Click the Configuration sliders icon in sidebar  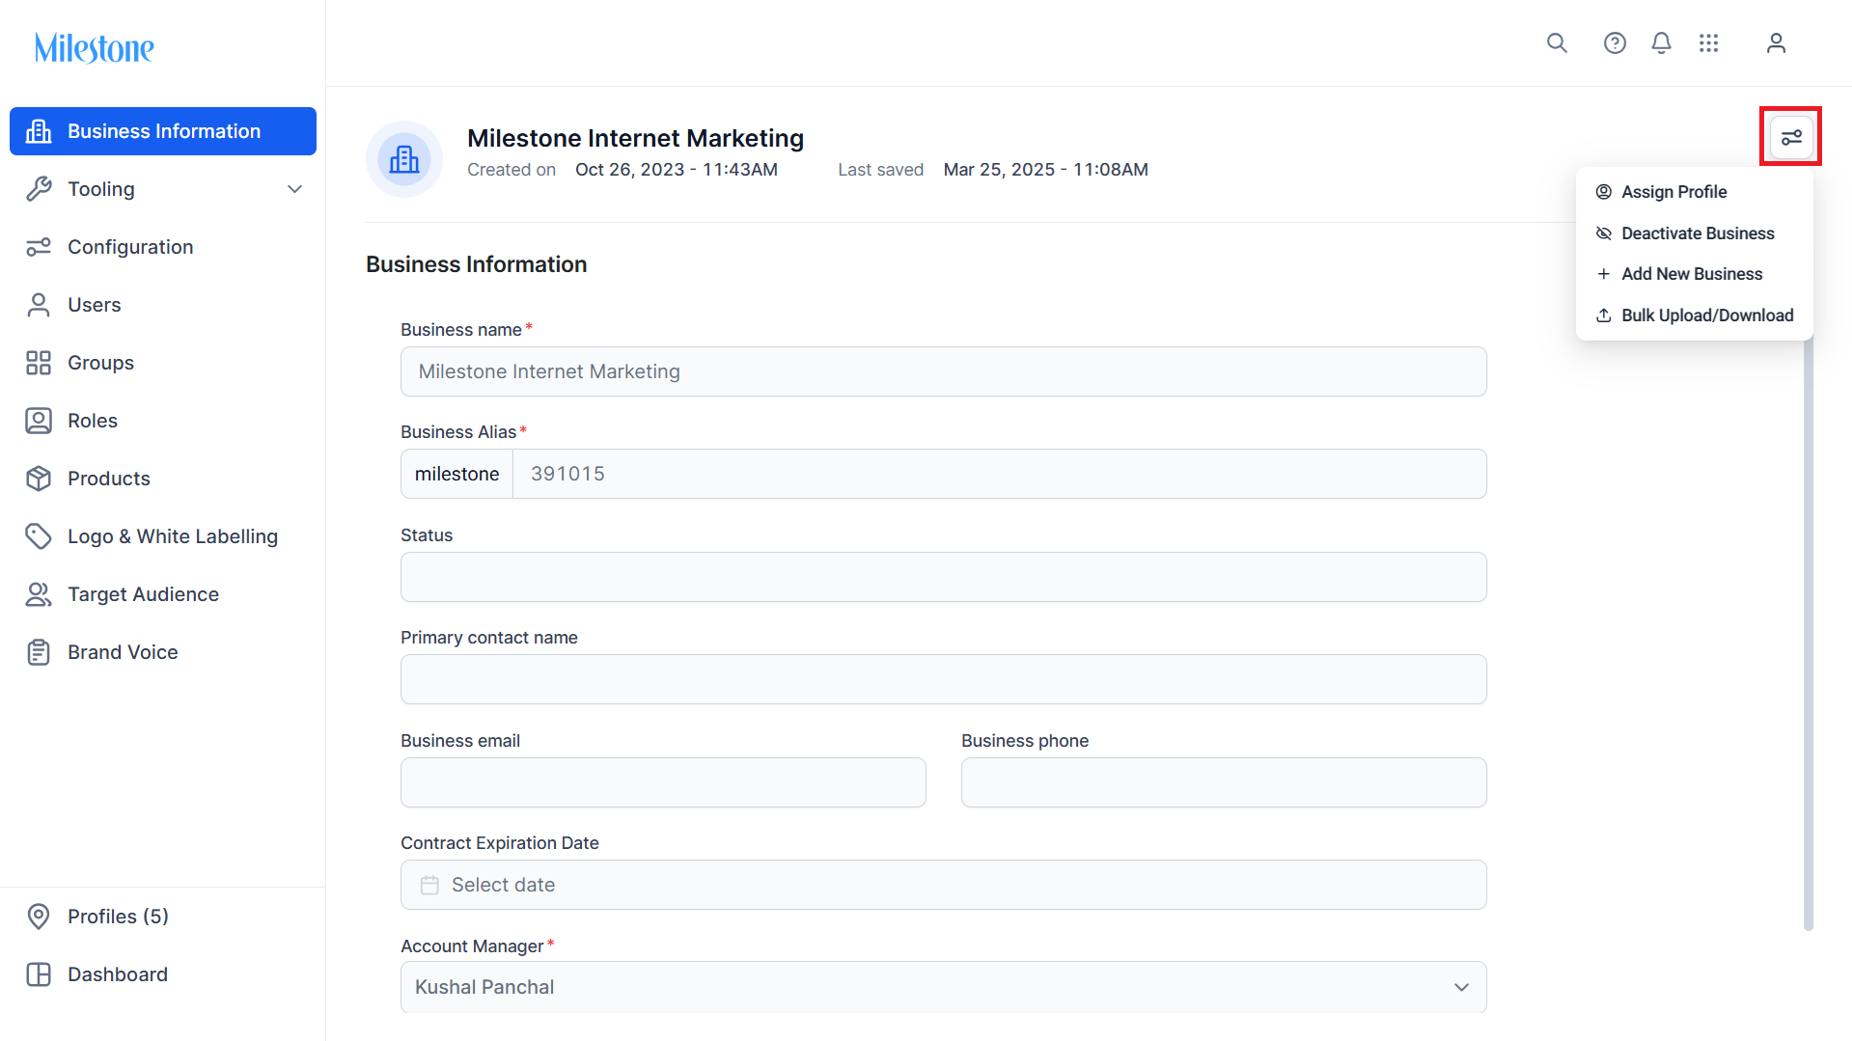coord(39,247)
